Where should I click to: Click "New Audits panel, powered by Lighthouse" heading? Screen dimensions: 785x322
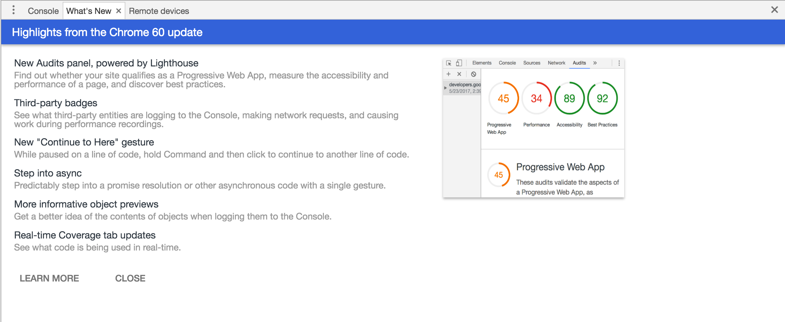[x=106, y=63]
